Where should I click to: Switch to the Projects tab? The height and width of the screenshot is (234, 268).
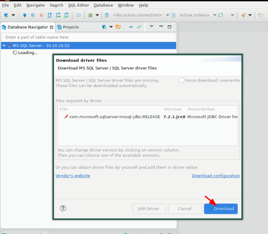(68, 27)
